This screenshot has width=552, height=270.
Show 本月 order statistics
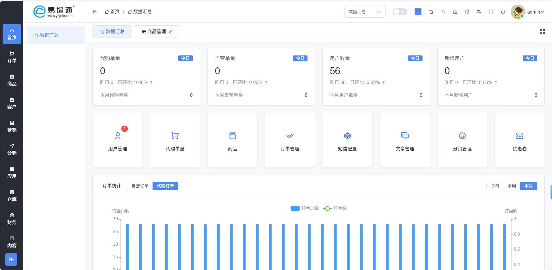pos(529,186)
